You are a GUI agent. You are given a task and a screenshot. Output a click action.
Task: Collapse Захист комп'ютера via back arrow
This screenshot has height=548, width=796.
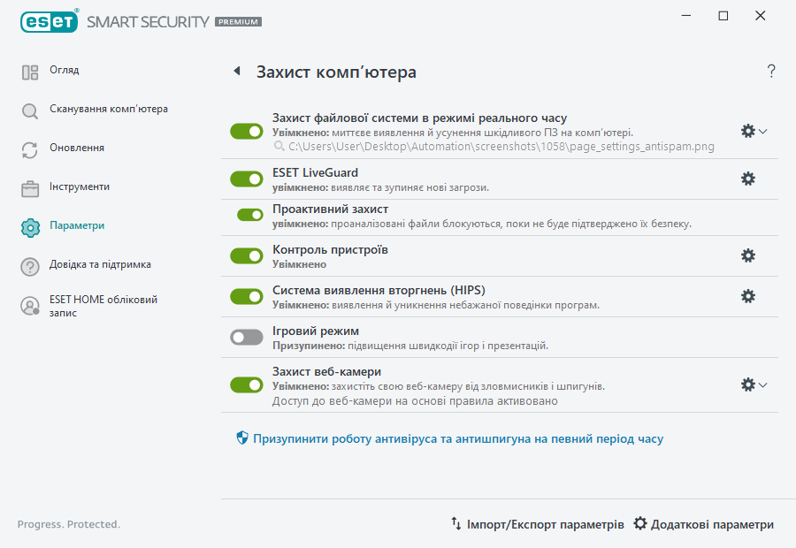[236, 71]
